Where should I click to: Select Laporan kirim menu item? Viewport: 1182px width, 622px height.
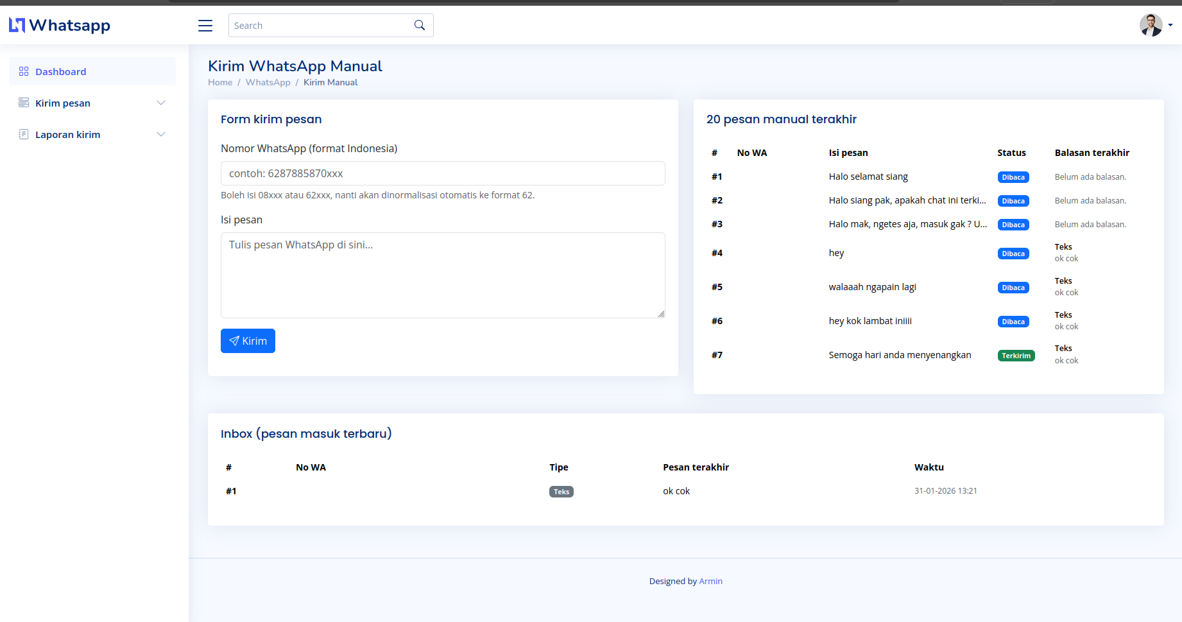[68, 135]
